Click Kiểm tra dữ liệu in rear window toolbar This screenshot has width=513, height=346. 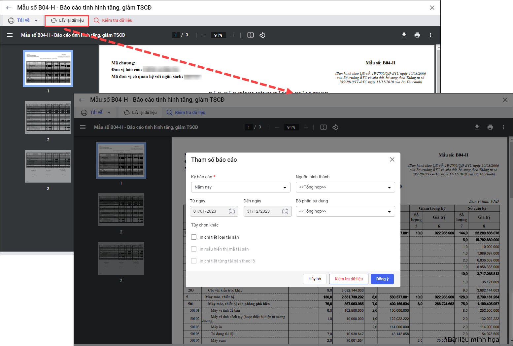pyautogui.click(x=113, y=20)
